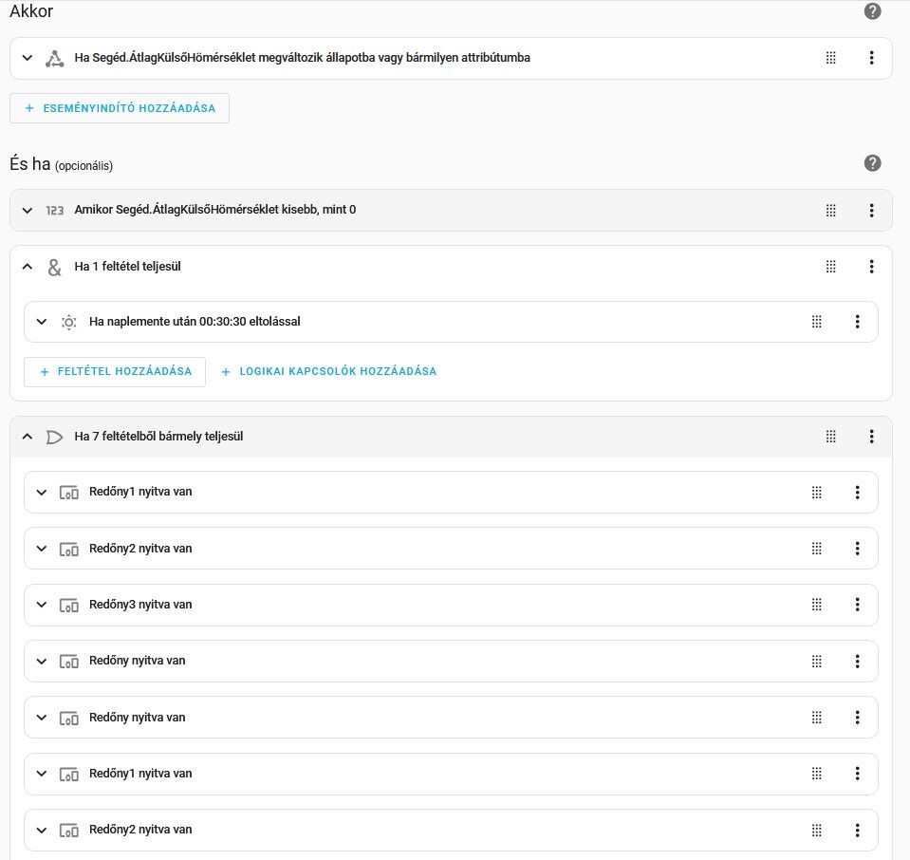The image size is (910, 860).
Task: Click drag handle of numeric state condition
Action: (x=830, y=210)
